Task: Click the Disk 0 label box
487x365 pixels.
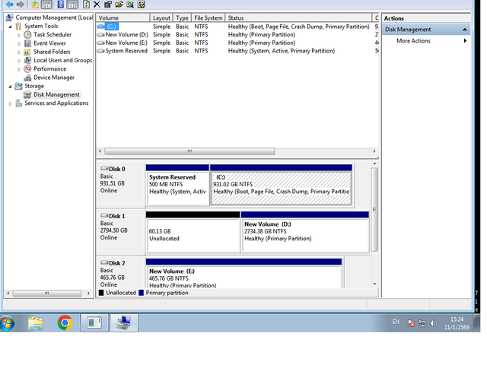Action: pyautogui.click(x=120, y=185)
